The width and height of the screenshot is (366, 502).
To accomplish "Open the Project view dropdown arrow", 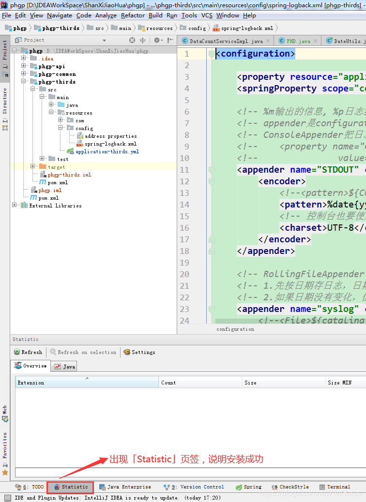I will pyautogui.click(x=104, y=40).
